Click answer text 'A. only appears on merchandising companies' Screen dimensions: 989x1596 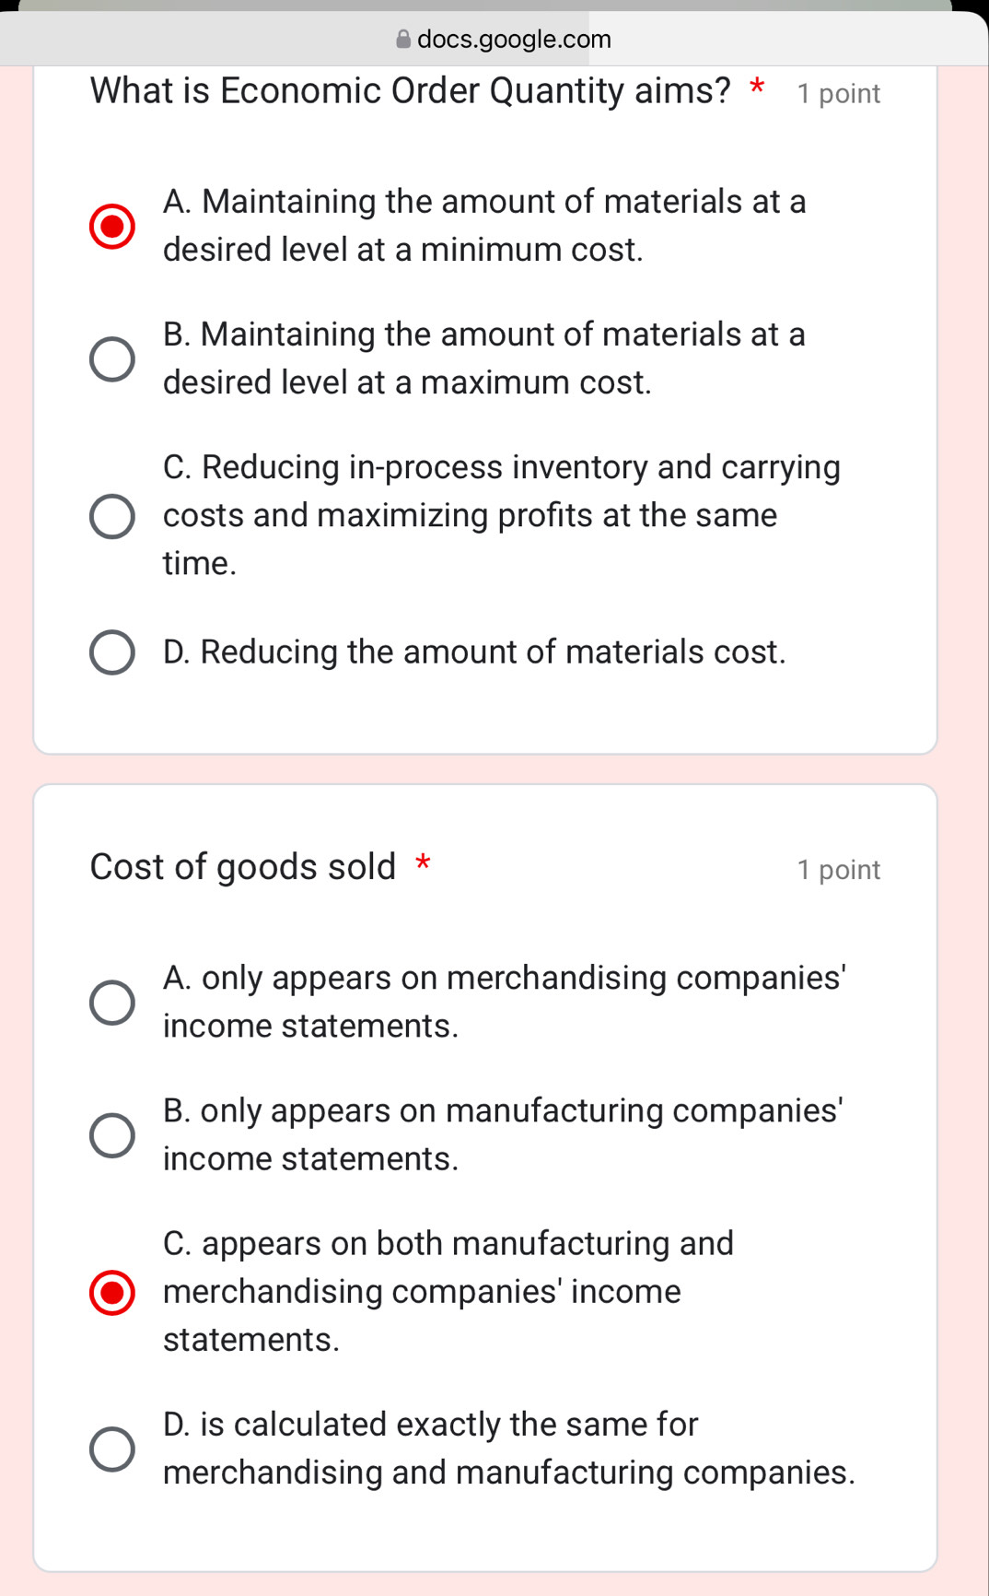point(504,1002)
